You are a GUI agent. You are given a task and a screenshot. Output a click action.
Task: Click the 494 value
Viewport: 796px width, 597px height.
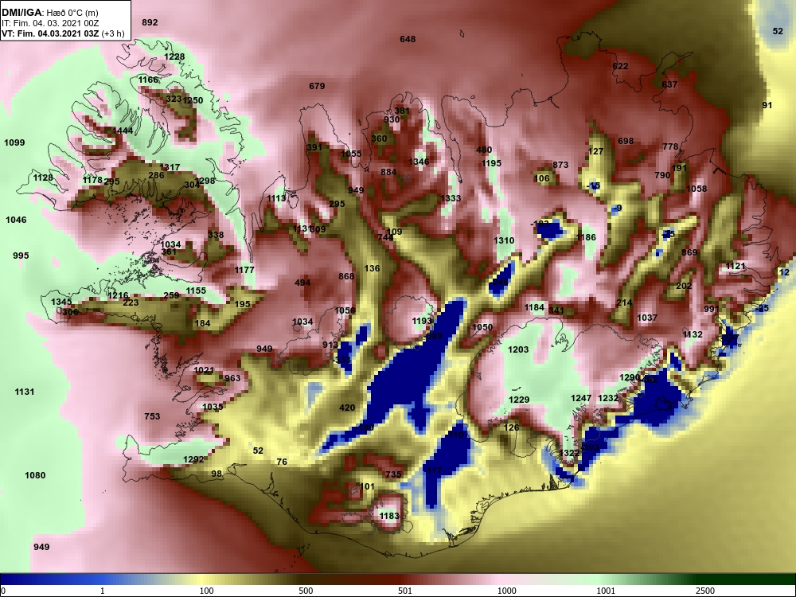[x=302, y=283]
